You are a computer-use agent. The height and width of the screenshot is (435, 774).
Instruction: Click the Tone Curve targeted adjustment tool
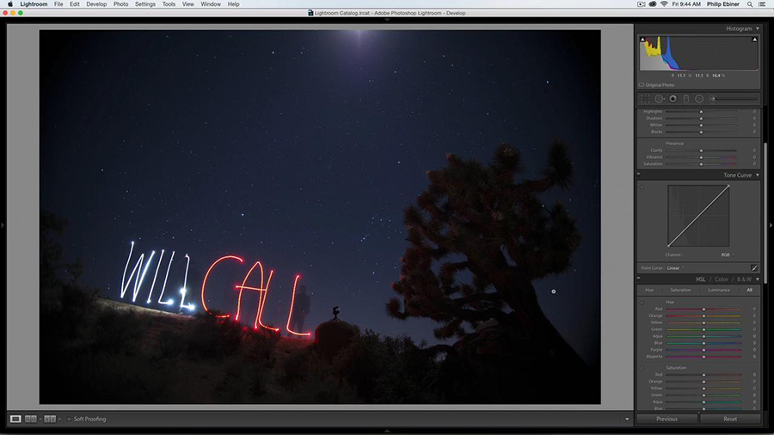coord(642,187)
